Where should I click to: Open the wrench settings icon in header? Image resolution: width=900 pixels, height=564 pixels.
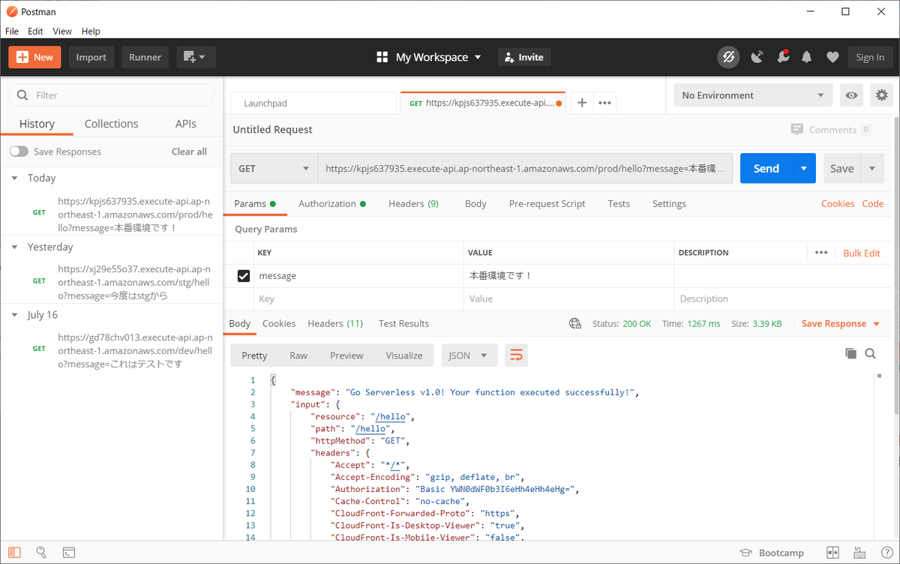tap(782, 57)
